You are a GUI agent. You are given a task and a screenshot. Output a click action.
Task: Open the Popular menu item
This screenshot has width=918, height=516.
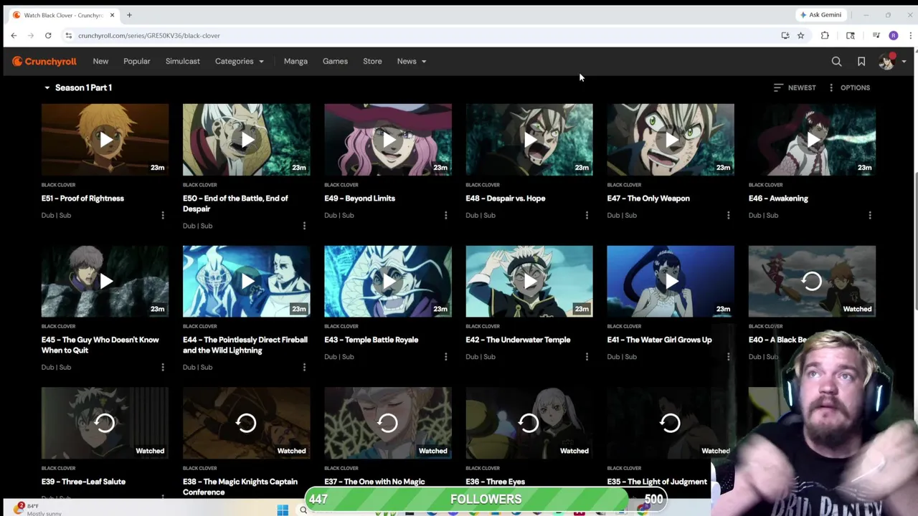(x=137, y=62)
